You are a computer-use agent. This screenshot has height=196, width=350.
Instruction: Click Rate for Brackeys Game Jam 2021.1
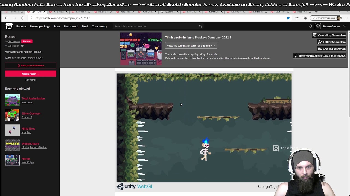[320, 56]
